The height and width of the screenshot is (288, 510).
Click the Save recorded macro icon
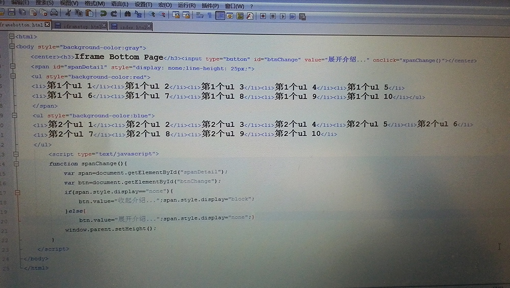click(x=302, y=17)
